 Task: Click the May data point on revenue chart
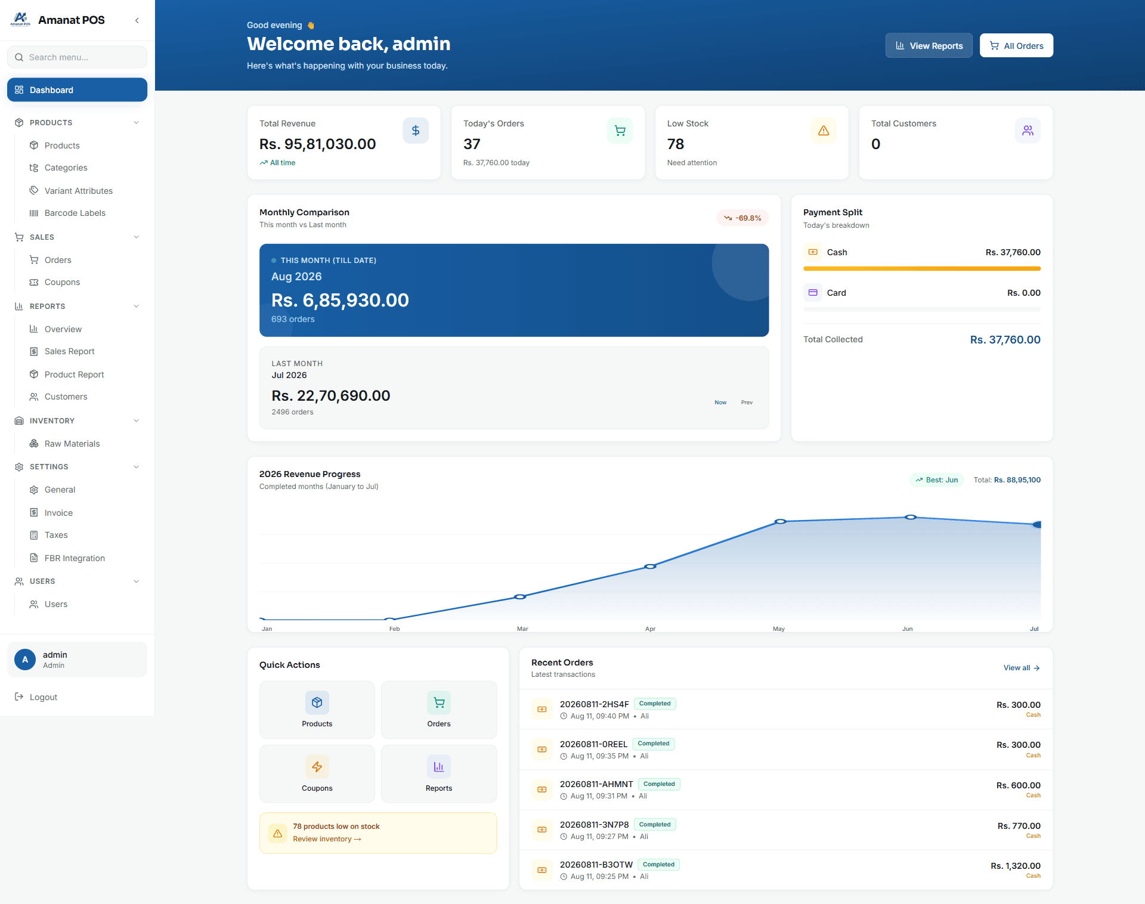point(780,521)
